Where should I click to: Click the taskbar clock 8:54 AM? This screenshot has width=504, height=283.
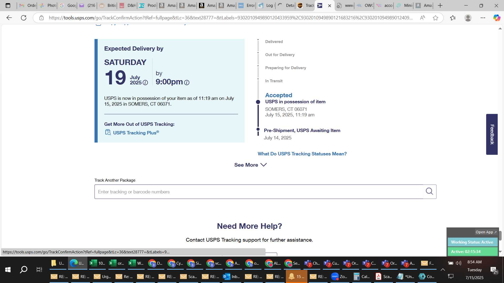click(474, 262)
